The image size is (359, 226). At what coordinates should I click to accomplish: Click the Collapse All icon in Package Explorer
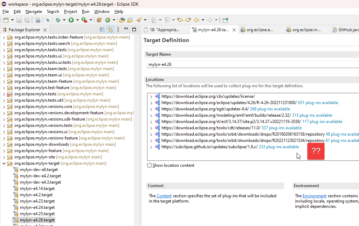click(102, 30)
